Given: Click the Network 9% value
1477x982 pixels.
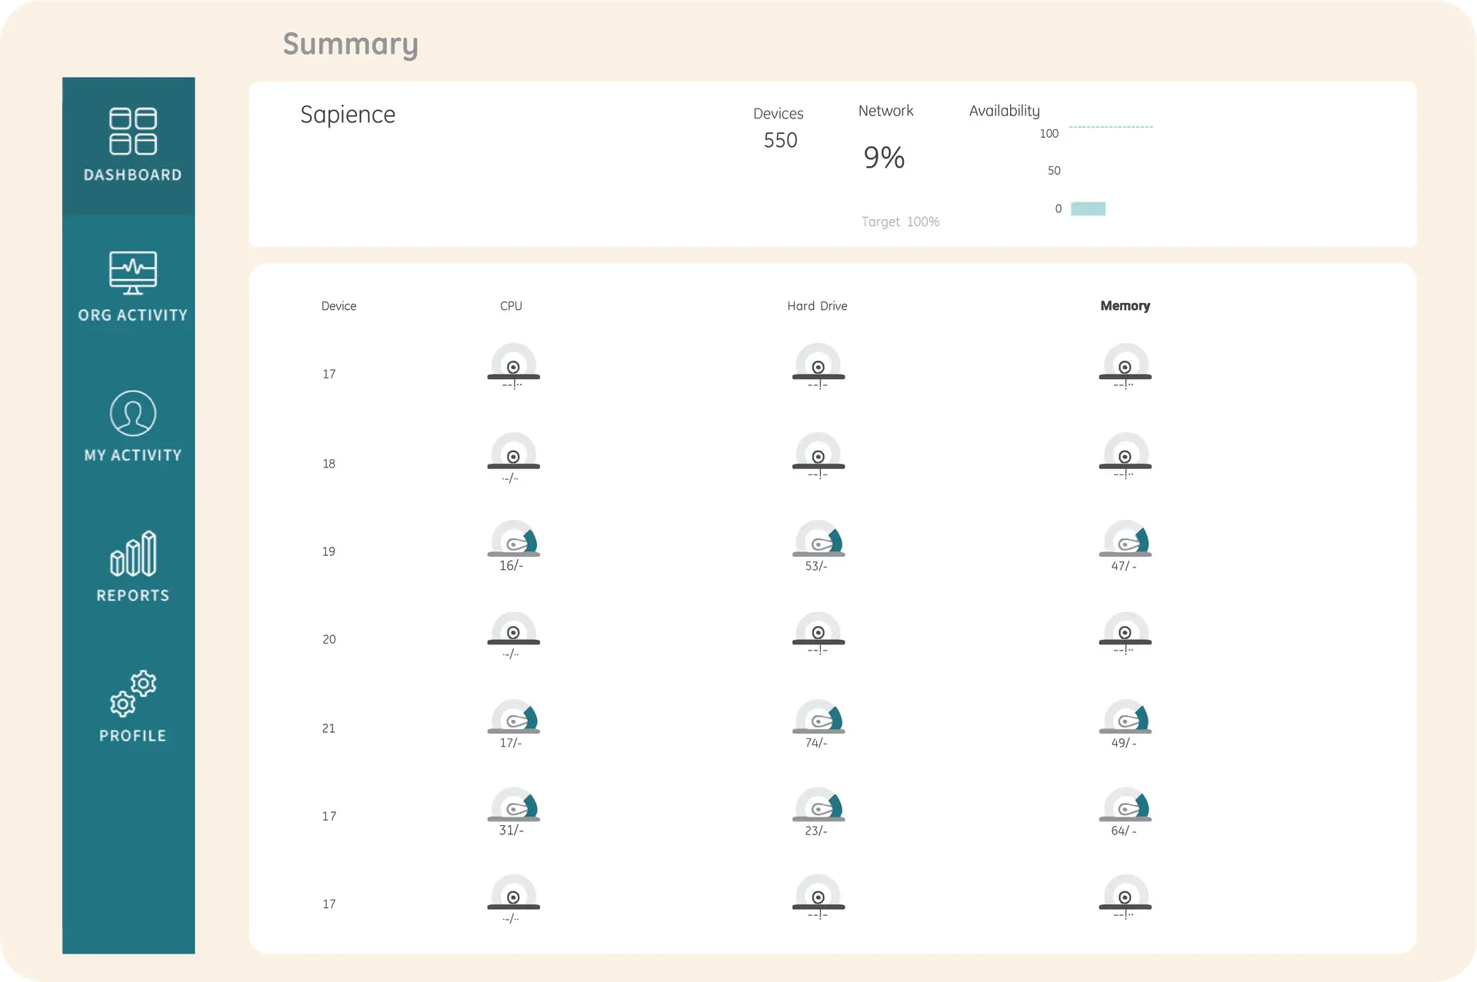Looking at the screenshot, I should [884, 157].
